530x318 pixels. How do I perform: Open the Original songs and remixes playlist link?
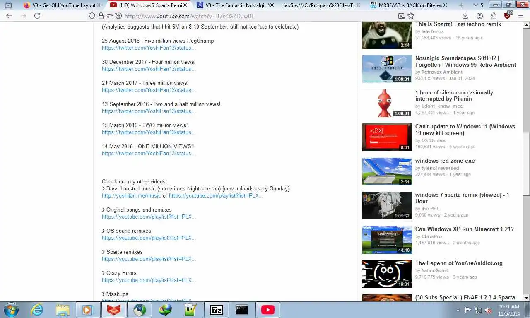tap(149, 217)
